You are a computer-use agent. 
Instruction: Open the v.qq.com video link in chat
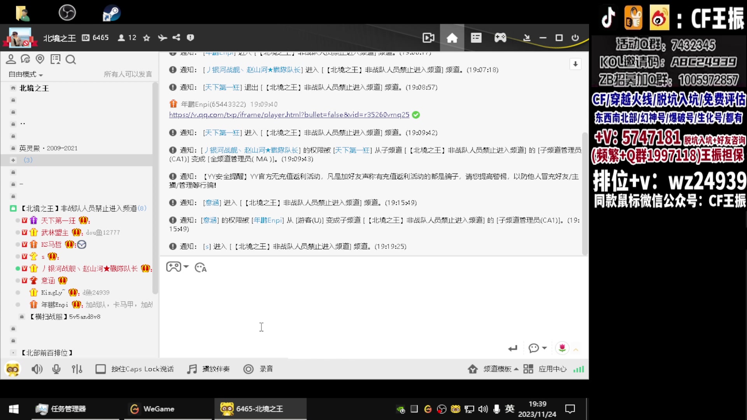tap(289, 115)
